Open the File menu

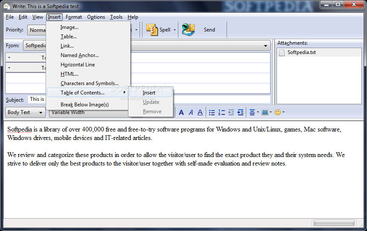tap(10, 17)
